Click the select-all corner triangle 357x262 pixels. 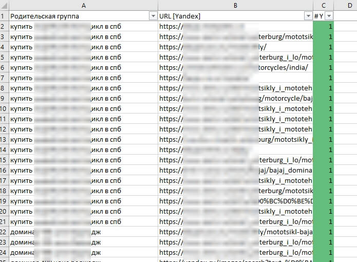tap(4, 5)
